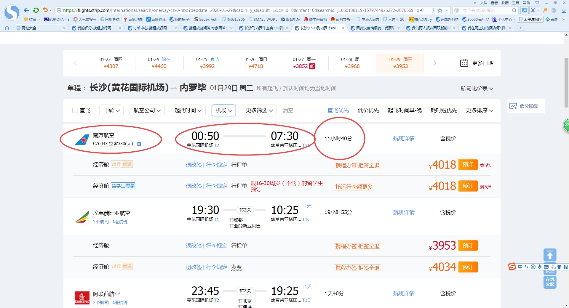Book the ¥3953 Ethiopian Airlines fare
569x308 pixels.
(x=468, y=246)
